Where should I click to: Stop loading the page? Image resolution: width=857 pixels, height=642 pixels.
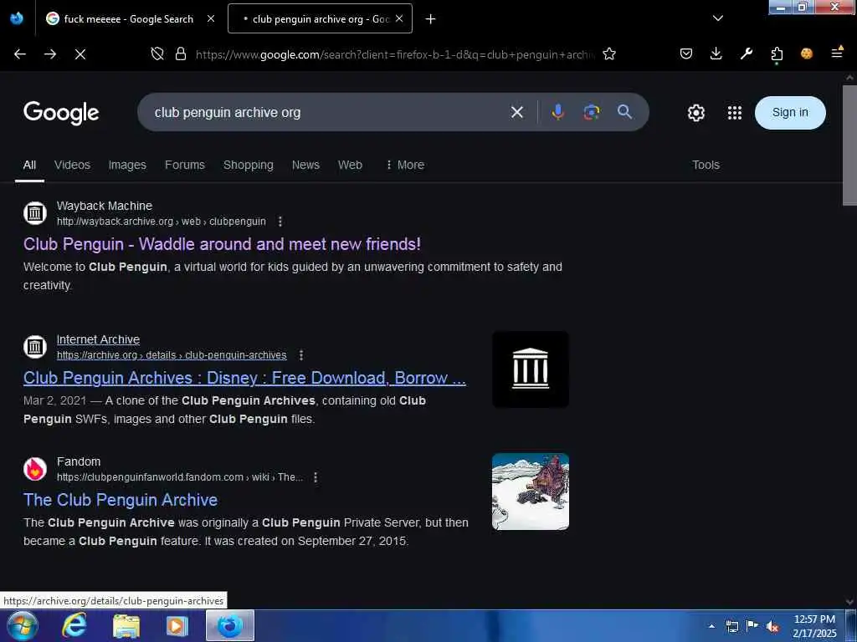(x=80, y=54)
